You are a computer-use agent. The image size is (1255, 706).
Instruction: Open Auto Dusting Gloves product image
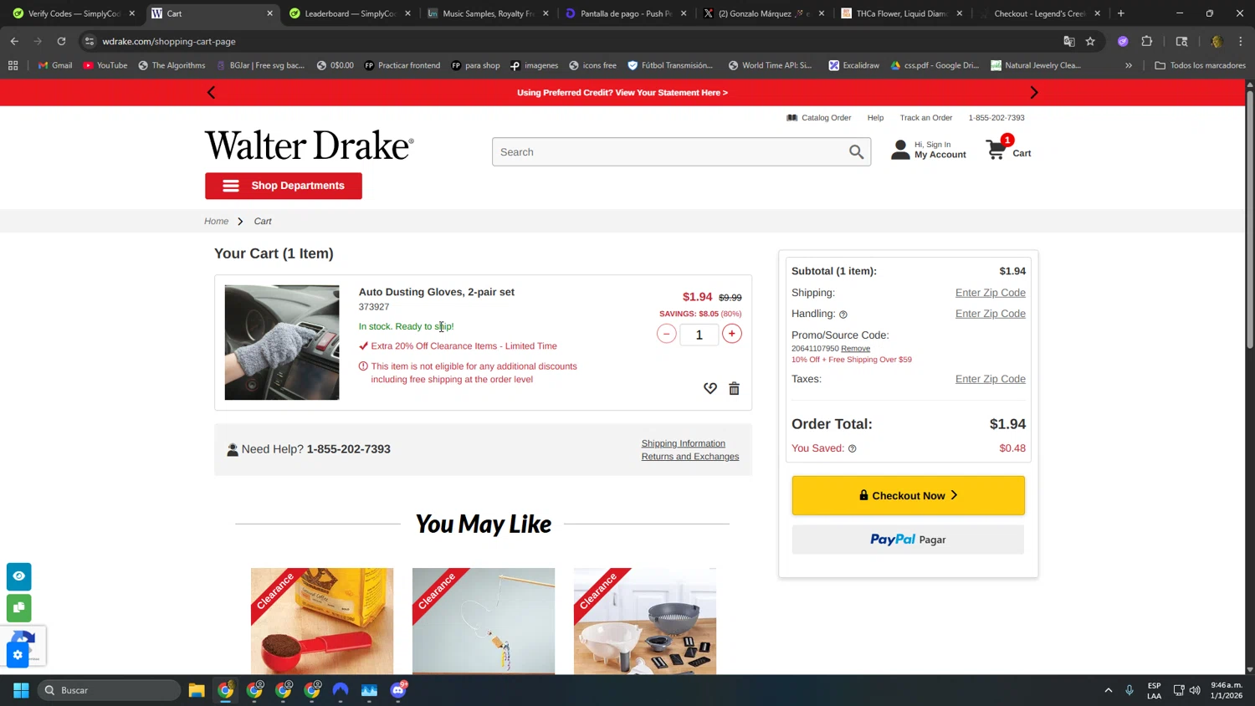282,342
